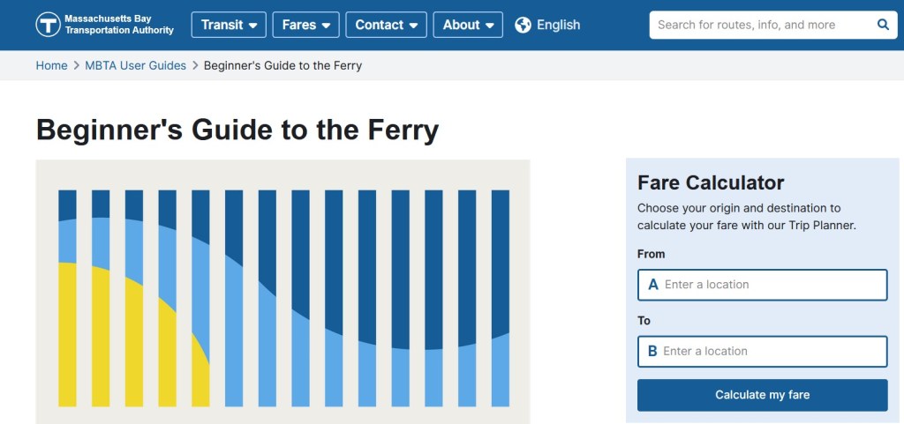Go to the Home breadcrumb link
The width and height of the screenshot is (904, 424).
51,65
